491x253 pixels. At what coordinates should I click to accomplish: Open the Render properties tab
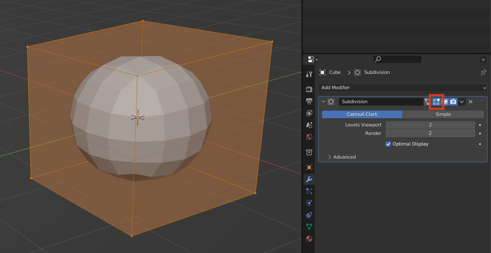309,89
